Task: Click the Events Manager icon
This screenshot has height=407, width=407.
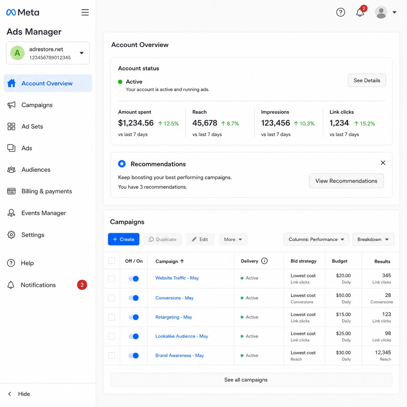Action: (x=11, y=213)
